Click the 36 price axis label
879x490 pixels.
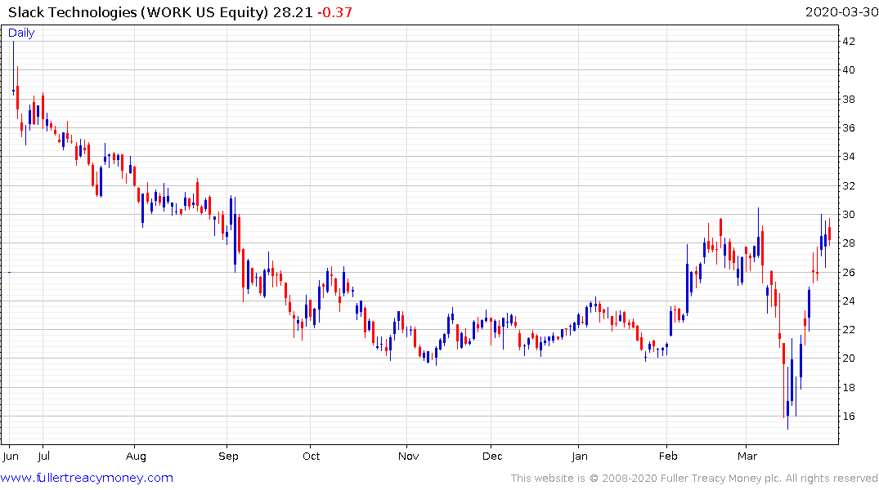(x=848, y=128)
